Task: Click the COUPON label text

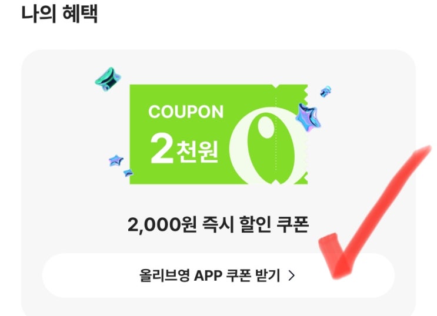Action: pos(186,112)
